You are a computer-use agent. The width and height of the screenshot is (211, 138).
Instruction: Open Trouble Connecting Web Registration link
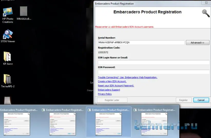[128, 77]
